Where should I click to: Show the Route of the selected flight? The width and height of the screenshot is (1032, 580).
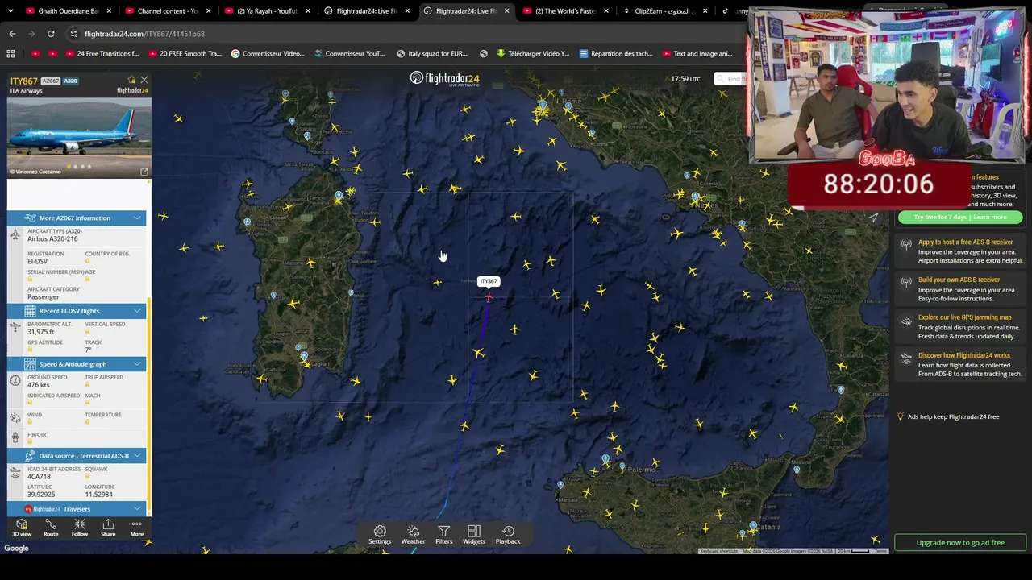point(51,528)
